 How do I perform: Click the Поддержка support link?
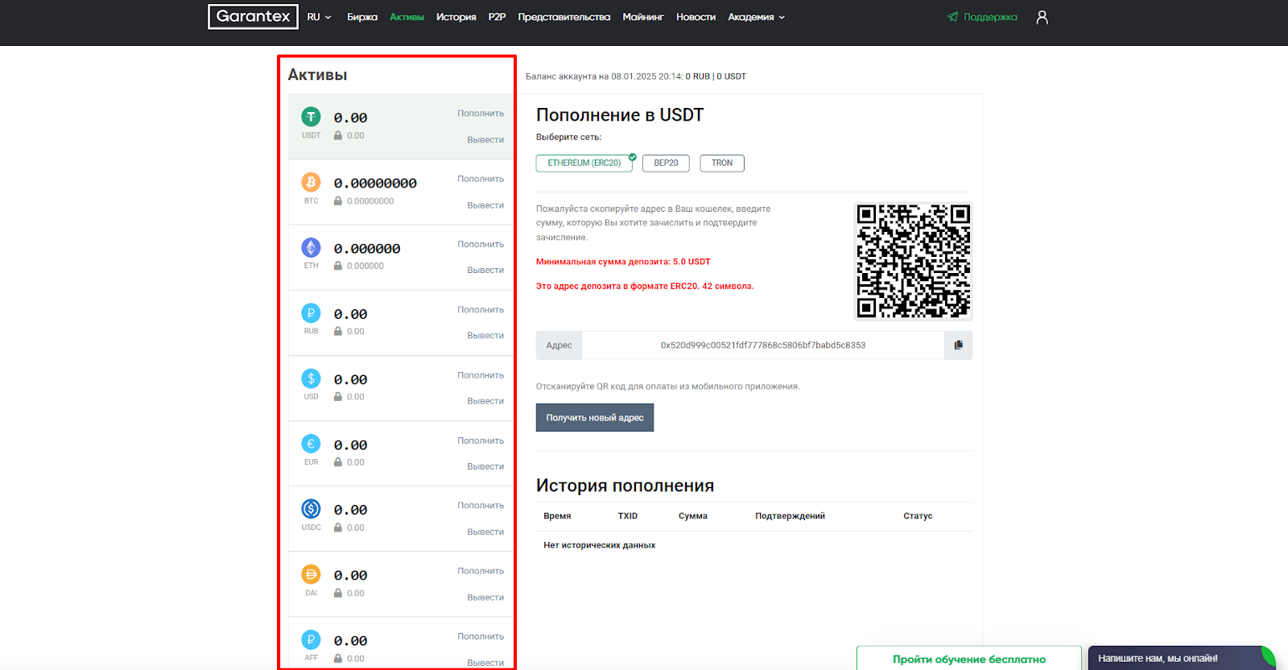(990, 17)
